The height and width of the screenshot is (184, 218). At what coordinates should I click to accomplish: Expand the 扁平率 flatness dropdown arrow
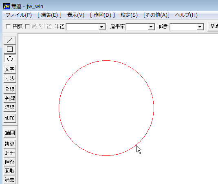coord(151,27)
